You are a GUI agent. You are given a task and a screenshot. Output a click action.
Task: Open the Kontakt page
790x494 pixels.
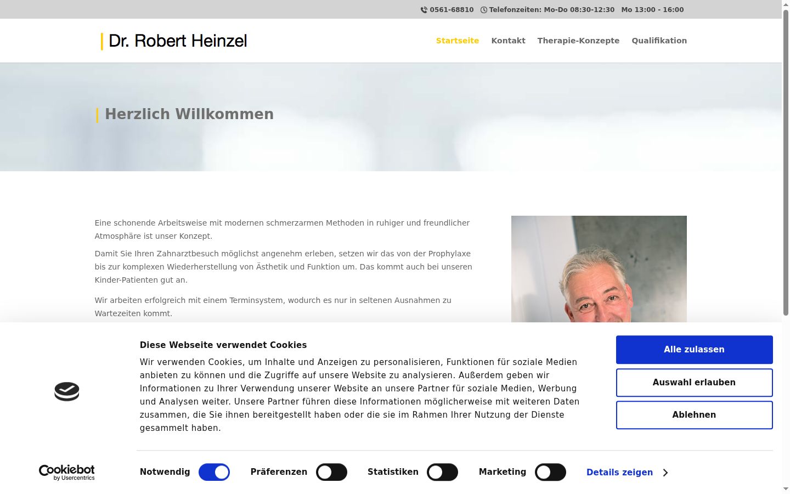click(x=508, y=41)
